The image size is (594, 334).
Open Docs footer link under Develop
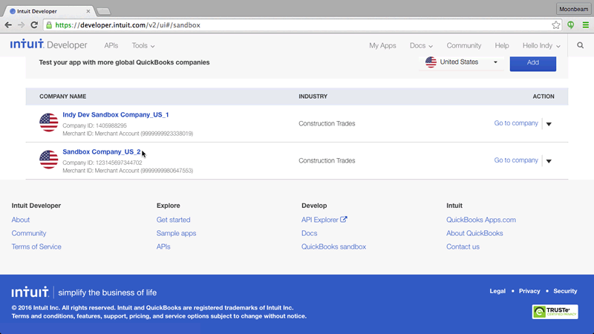[x=309, y=233]
